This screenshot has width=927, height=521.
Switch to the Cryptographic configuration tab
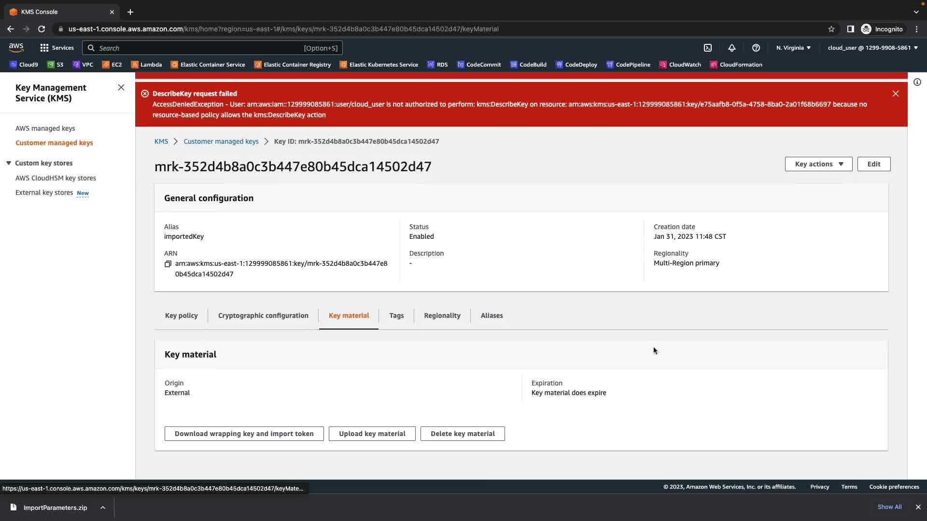click(x=263, y=315)
